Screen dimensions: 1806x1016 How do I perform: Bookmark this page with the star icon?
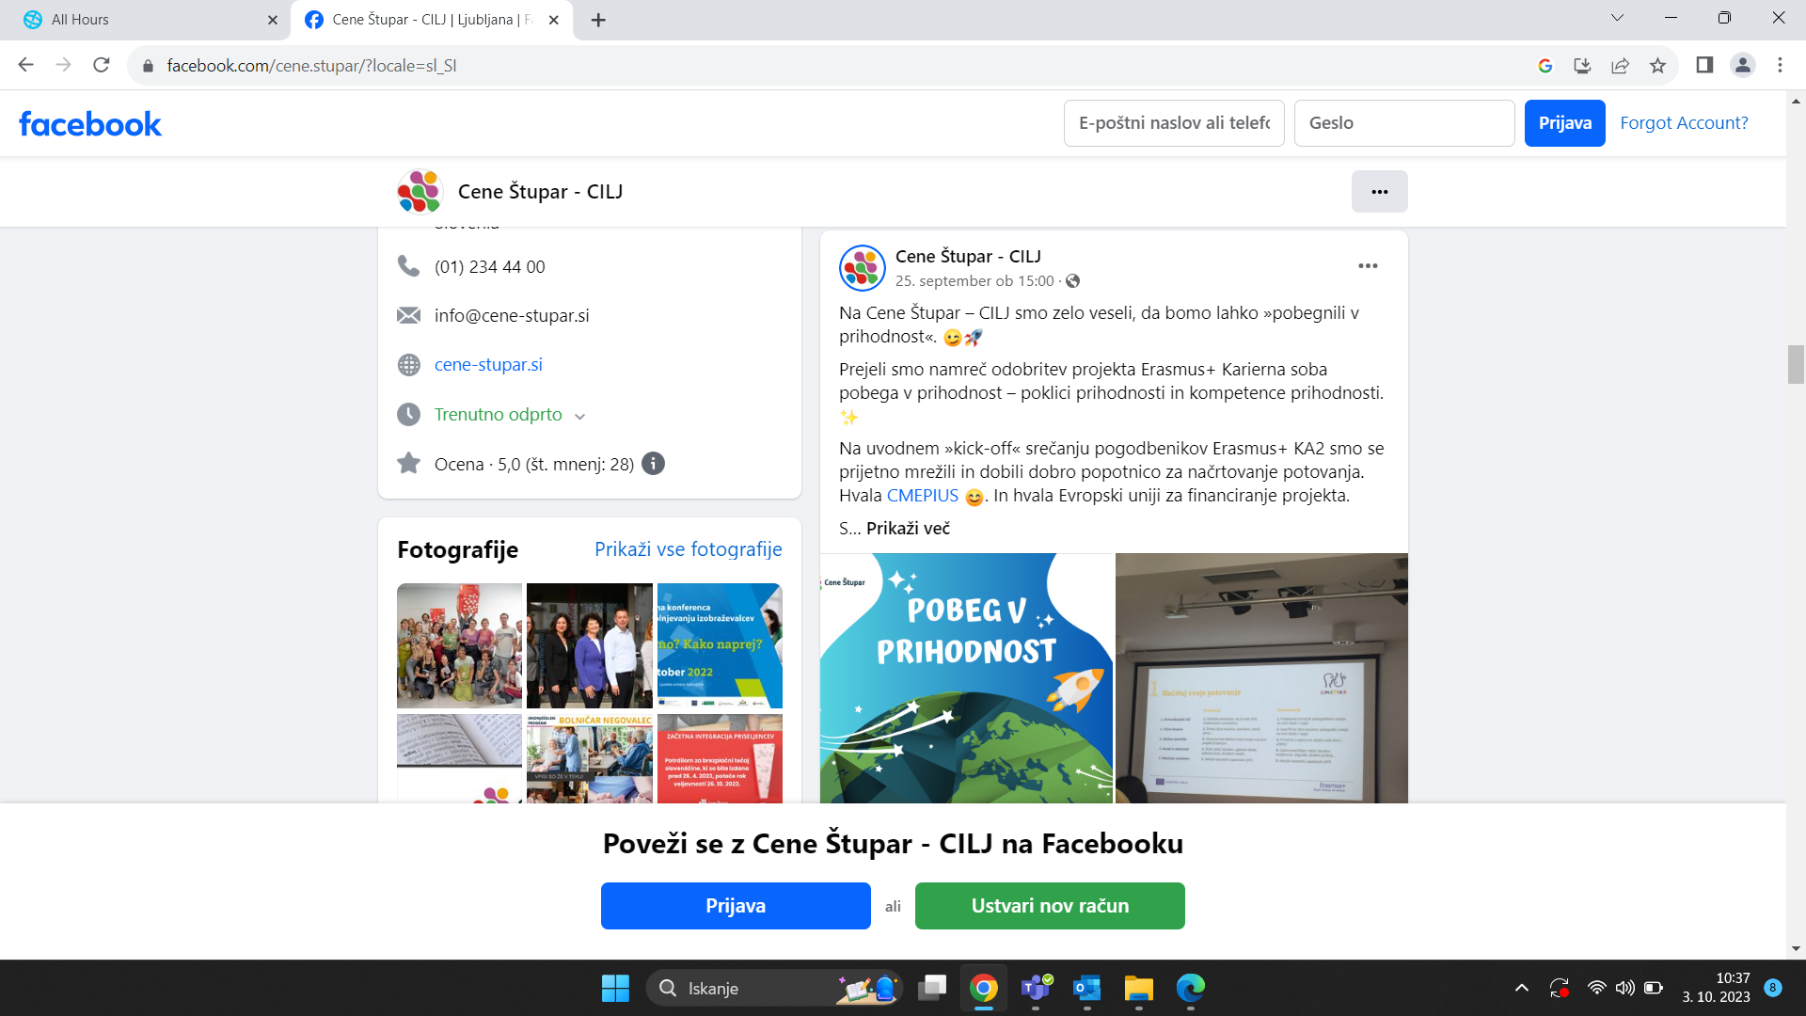(1657, 66)
